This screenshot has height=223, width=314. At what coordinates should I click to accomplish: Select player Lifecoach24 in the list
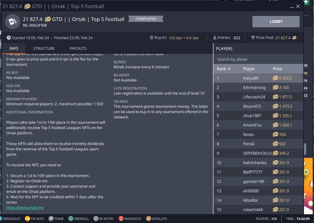coord(258,97)
